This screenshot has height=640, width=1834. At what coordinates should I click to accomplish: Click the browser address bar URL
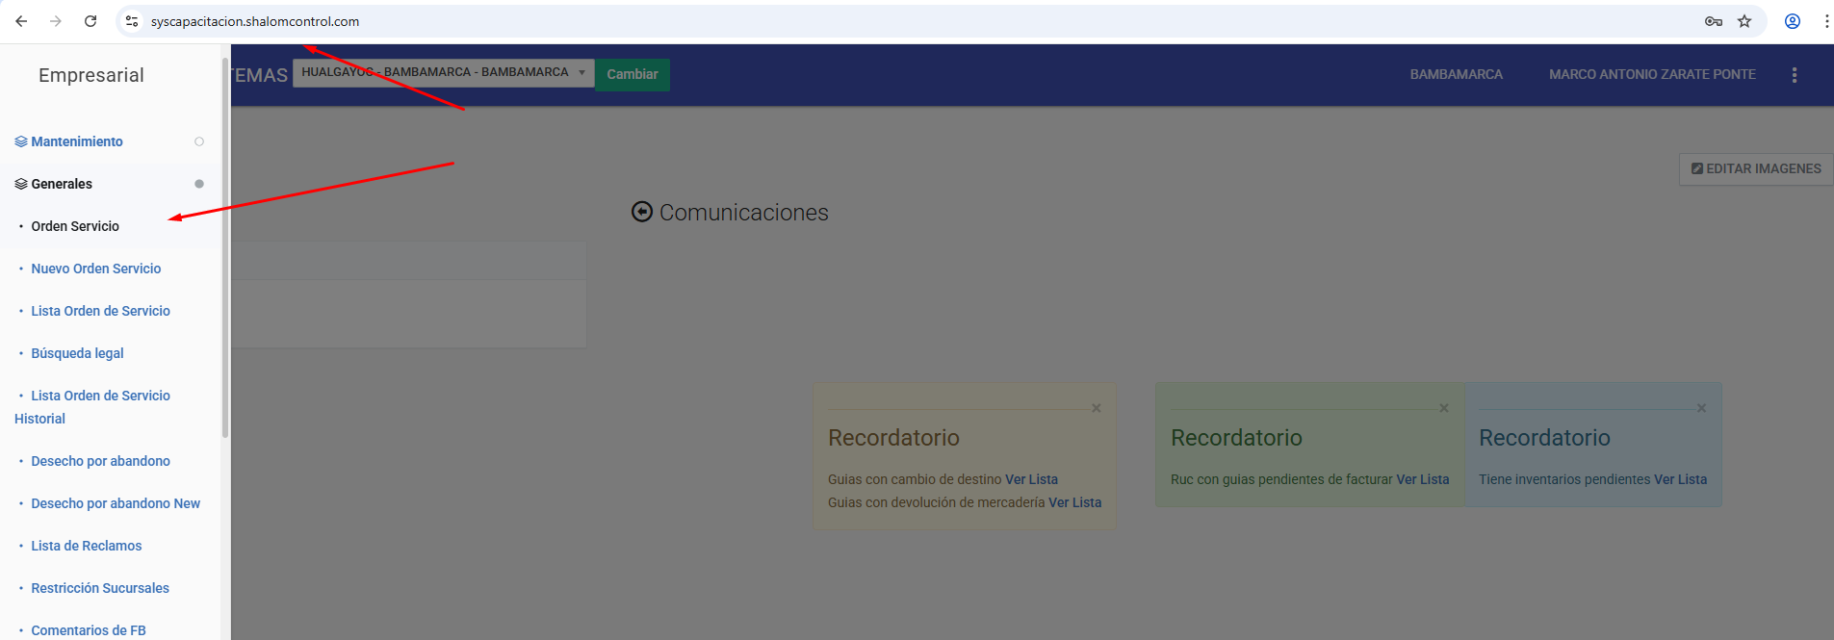(x=255, y=21)
